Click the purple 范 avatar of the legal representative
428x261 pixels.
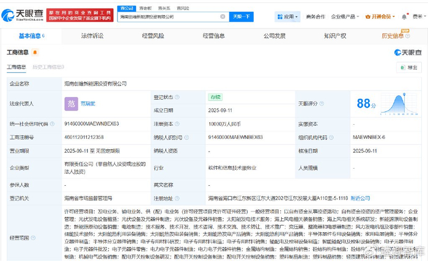pyautogui.click(x=72, y=104)
